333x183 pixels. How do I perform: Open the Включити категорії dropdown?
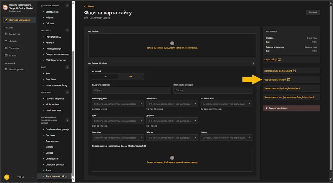(132, 90)
